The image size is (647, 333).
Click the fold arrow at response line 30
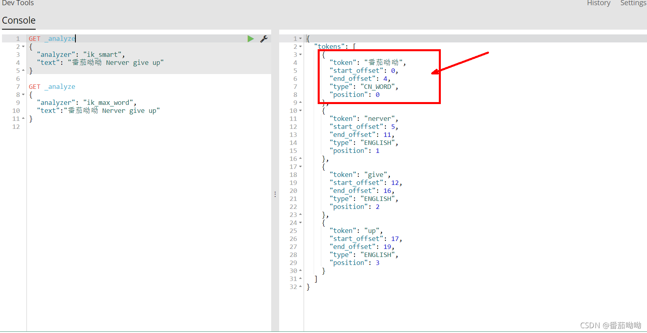tap(300, 271)
